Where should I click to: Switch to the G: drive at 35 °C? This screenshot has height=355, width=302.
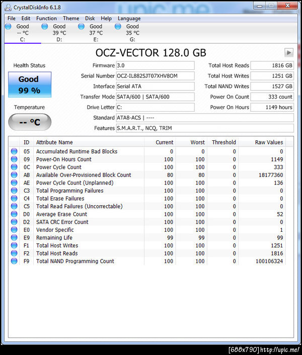[132, 33]
